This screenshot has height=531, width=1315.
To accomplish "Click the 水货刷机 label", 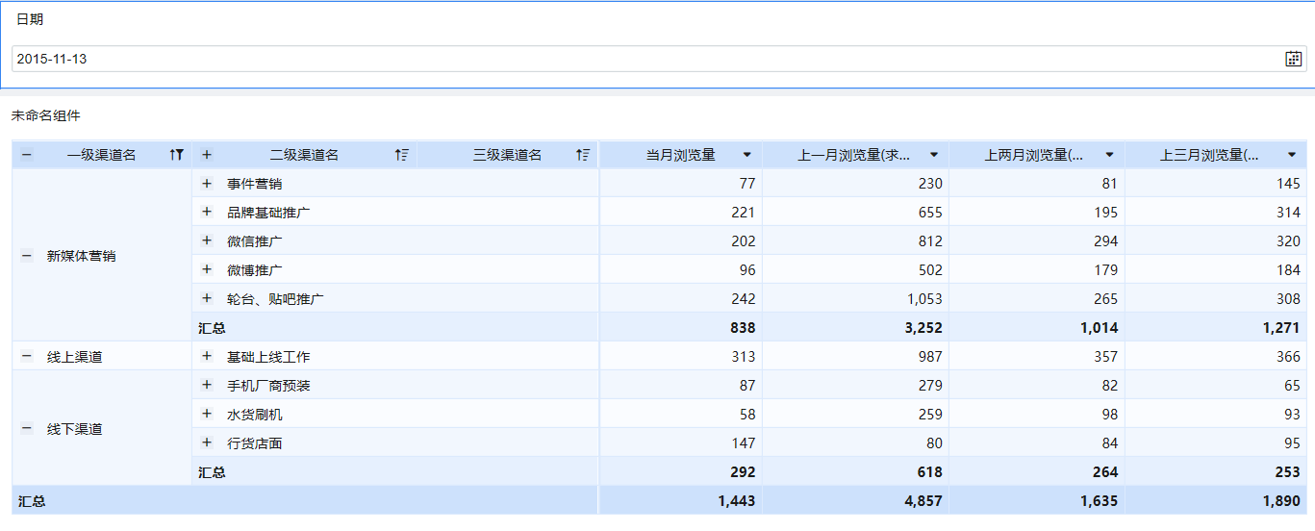I will coord(255,415).
